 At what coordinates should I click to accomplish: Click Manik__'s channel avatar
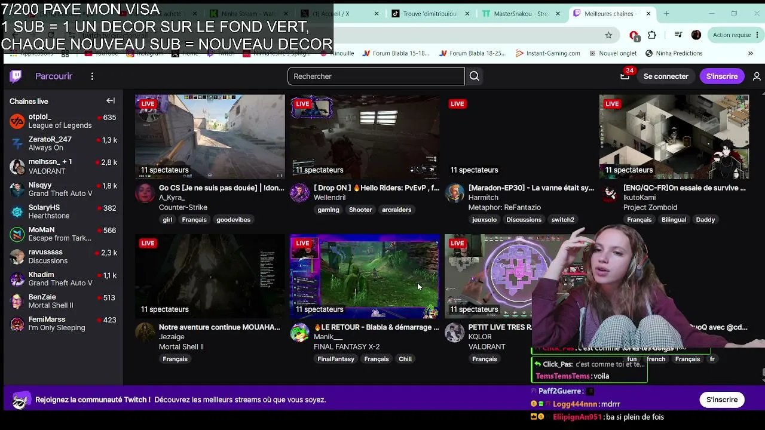(x=300, y=333)
